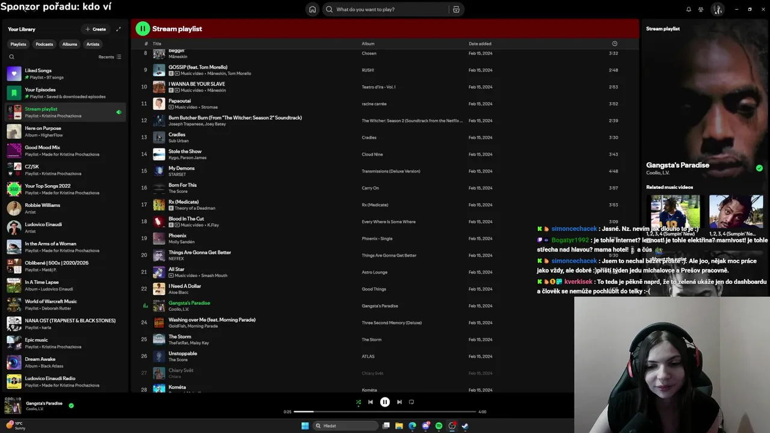Open the second related music video thumbnail
The image size is (770, 433).
tap(736, 211)
